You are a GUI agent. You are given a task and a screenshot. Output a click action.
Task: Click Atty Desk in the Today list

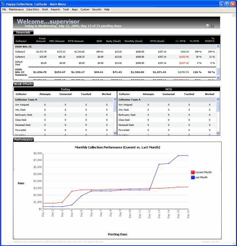(20, 110)
